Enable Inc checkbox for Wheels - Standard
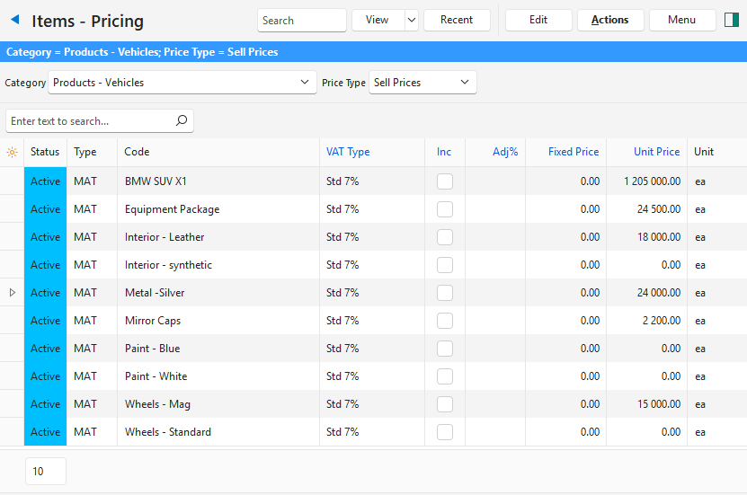The width and height of the screenshot is (747, 495). 444,432
